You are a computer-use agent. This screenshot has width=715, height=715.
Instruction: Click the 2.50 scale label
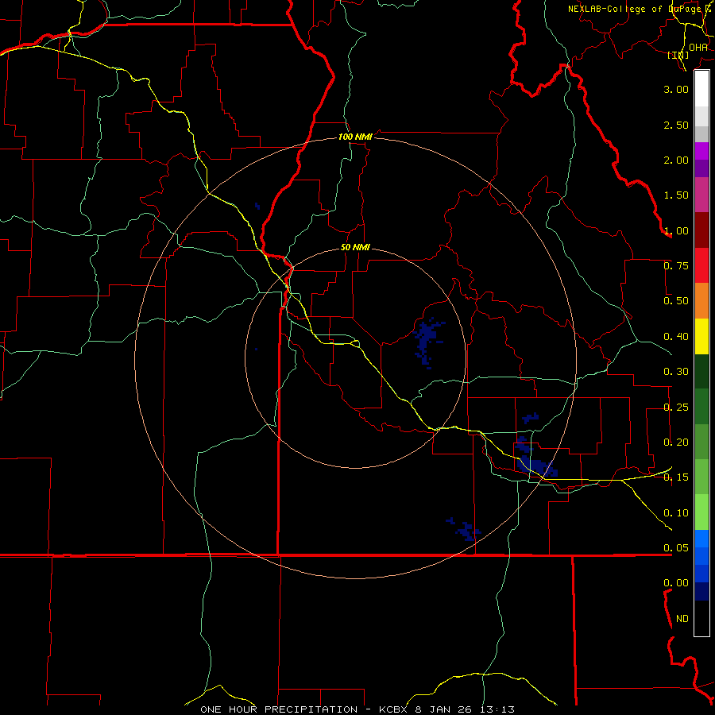[x=676, y=125]
